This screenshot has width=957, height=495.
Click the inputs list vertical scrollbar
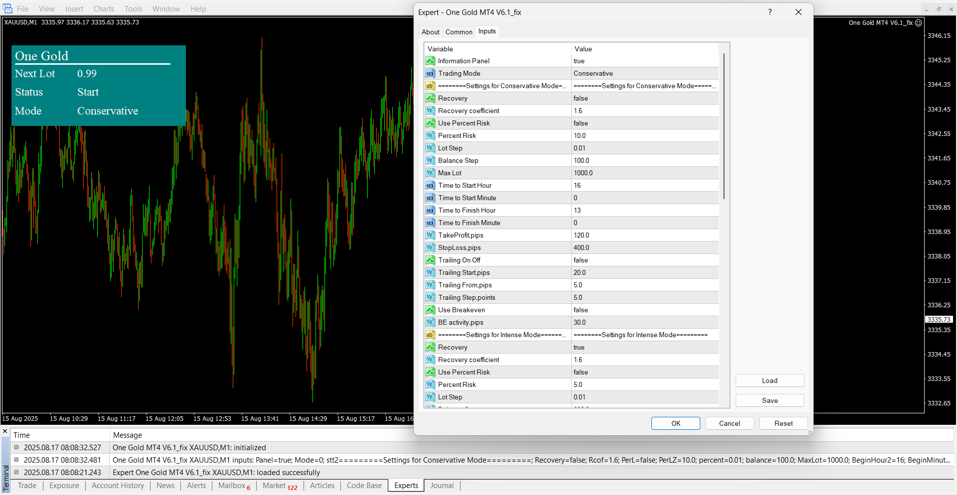pyautogui.click(x=724, y=127)
